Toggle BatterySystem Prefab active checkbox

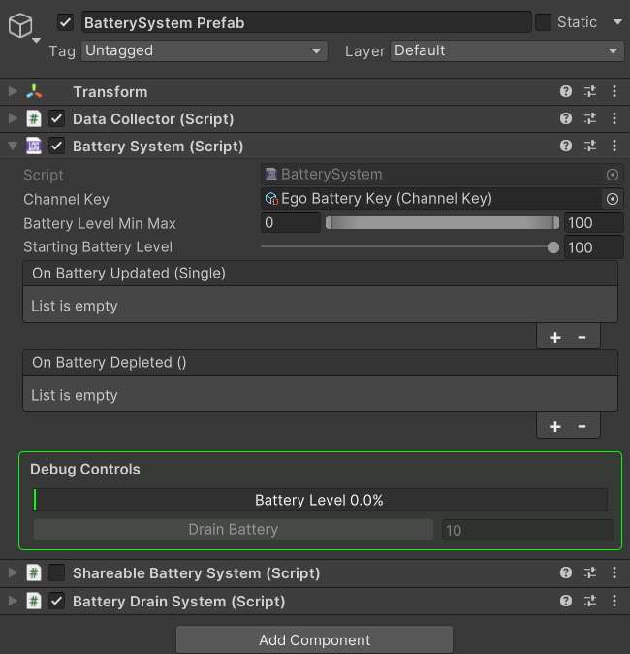[x=65, y=22]
